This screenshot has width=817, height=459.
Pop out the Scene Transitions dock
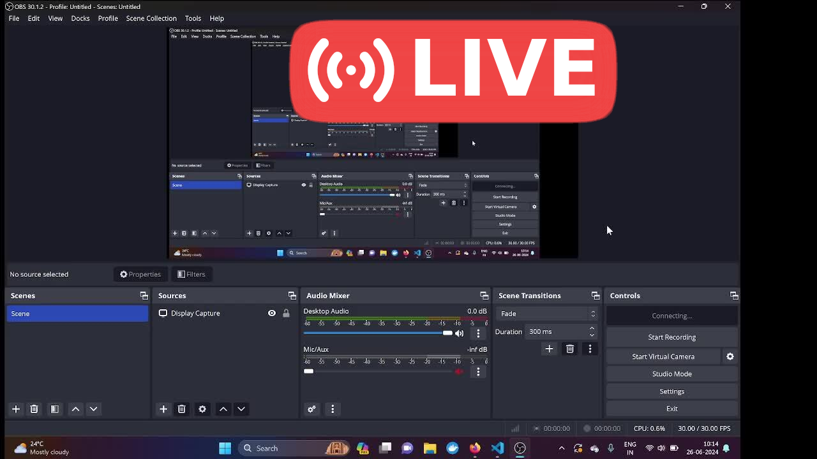[596, 296]
